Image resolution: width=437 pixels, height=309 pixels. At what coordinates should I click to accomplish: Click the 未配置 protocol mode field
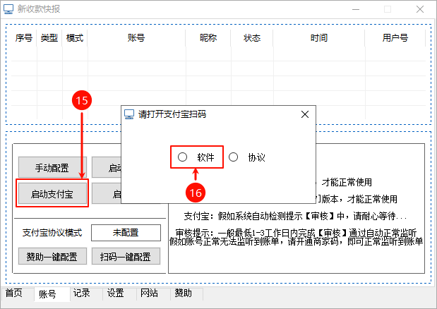click(x=126, y=233)
